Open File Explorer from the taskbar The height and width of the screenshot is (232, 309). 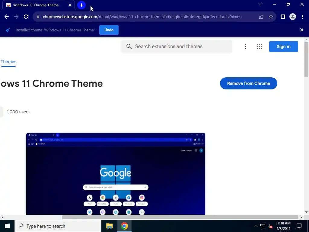tap(109, 226)
